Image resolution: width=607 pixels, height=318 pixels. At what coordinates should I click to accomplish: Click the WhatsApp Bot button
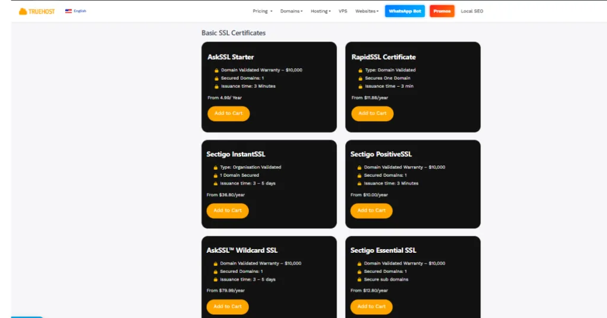[x=405, y=11]
